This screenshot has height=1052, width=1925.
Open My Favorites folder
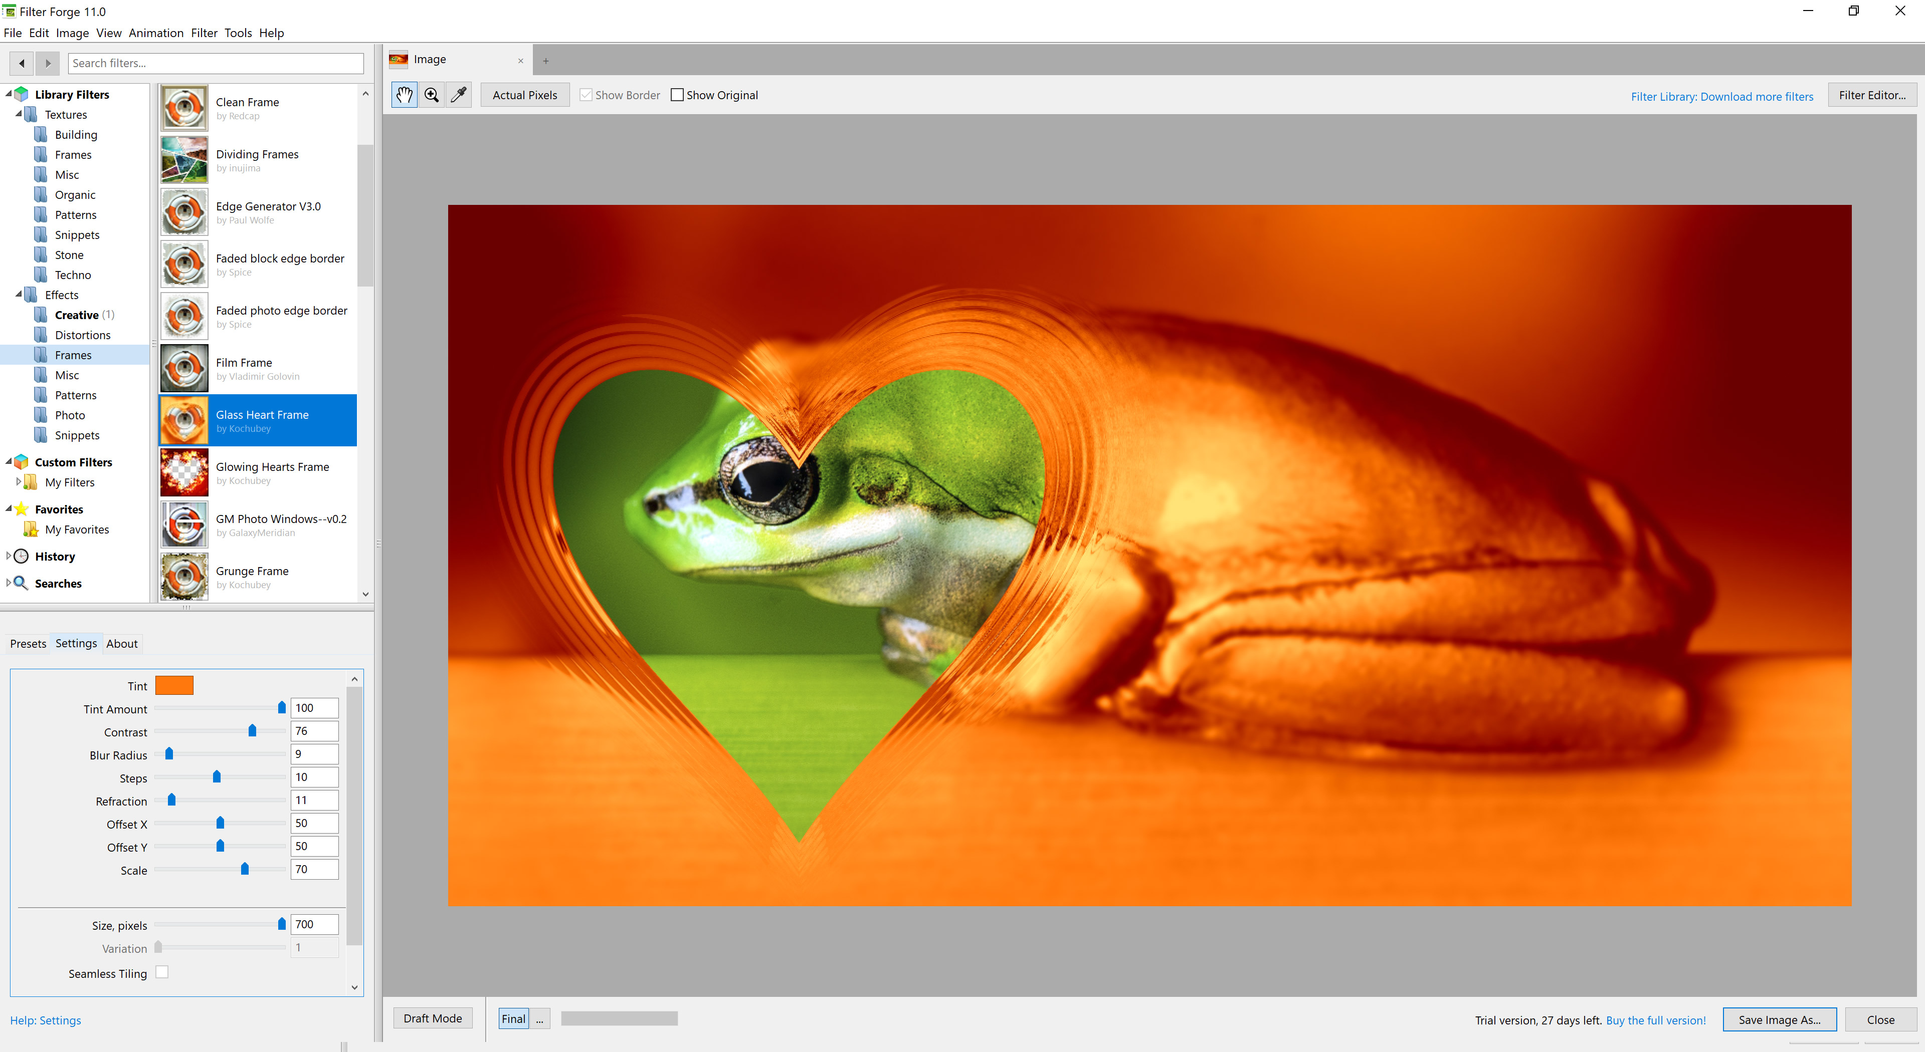[76, 530]
